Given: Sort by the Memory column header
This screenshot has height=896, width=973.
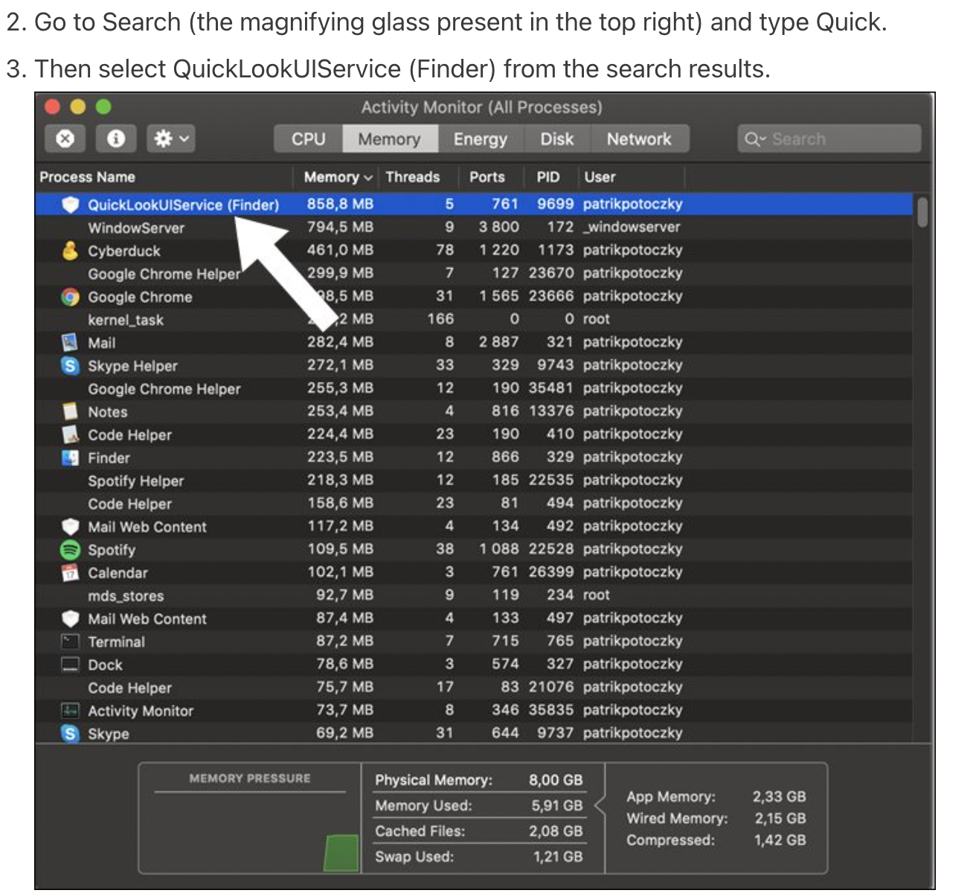Looking at the screenshot, I should tap(338, 177).
